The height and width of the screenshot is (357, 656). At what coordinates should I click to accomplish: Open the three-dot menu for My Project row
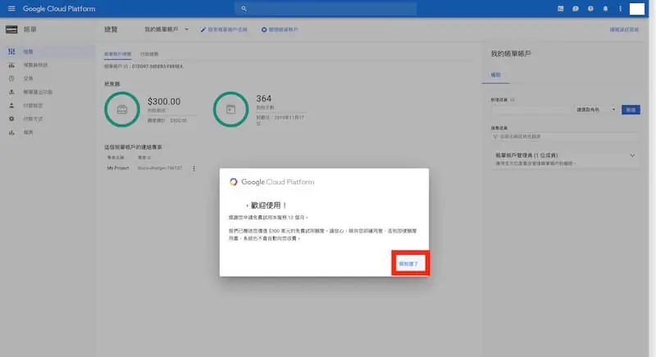point(194,169)
